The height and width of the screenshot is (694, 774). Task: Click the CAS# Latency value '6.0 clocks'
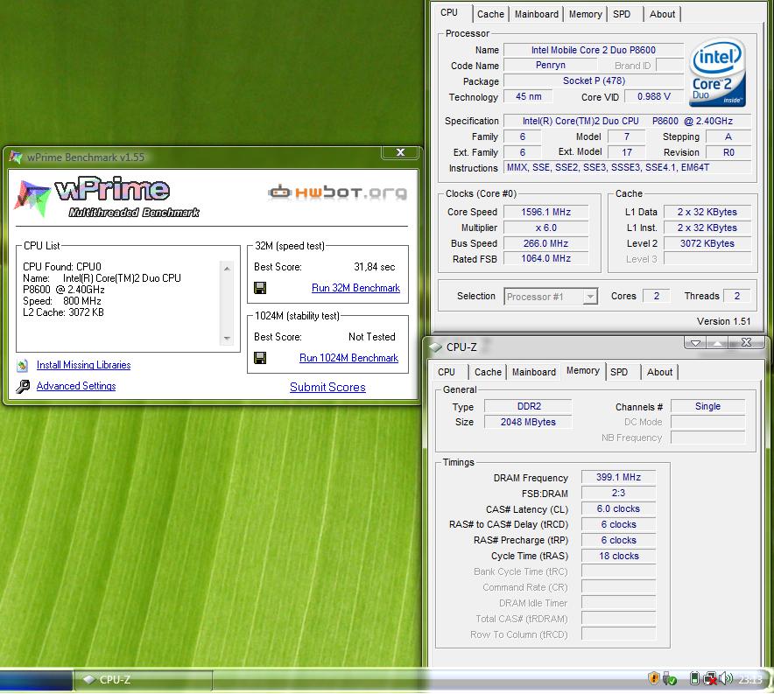[618, 509]
